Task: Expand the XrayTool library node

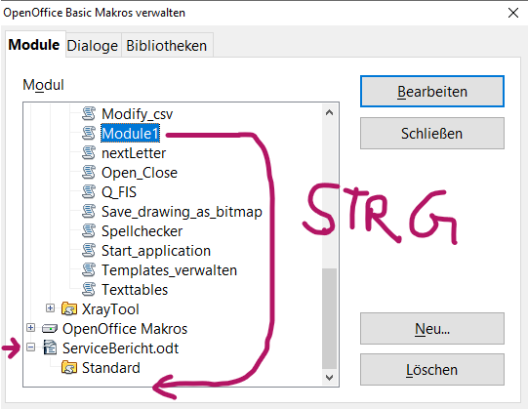Action: tap(50, 307)
